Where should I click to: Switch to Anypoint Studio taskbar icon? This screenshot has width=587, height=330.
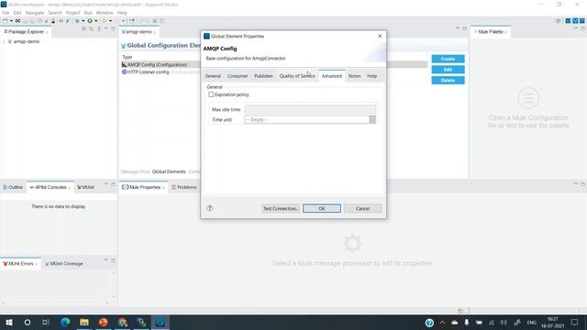coord(161,322)
